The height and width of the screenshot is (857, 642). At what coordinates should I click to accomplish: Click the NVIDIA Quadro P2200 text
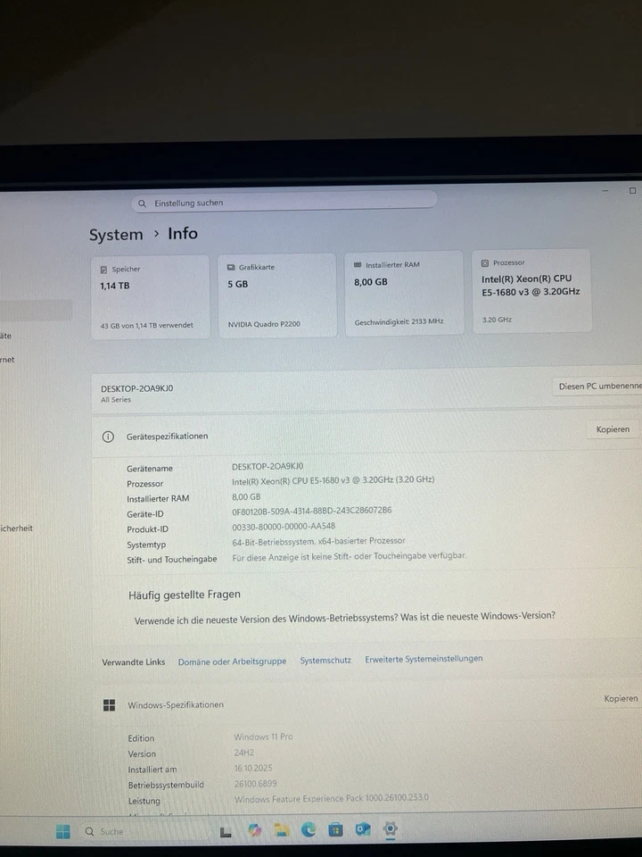coord(264,324)
